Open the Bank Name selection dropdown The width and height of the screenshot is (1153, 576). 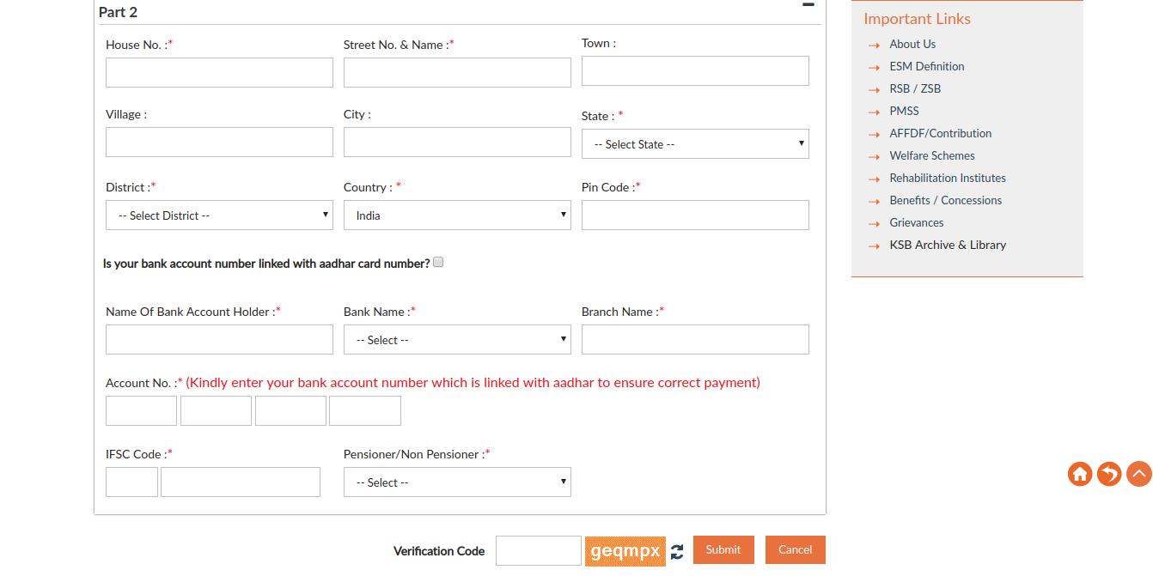tap(456, 339)
